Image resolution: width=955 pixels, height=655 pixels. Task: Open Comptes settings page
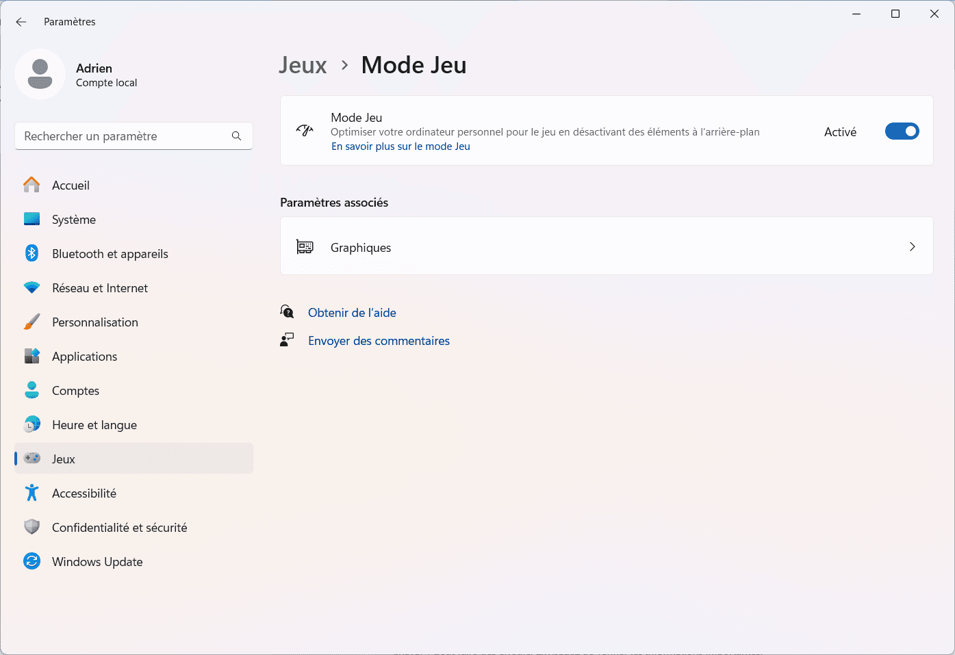coord(133,391)
